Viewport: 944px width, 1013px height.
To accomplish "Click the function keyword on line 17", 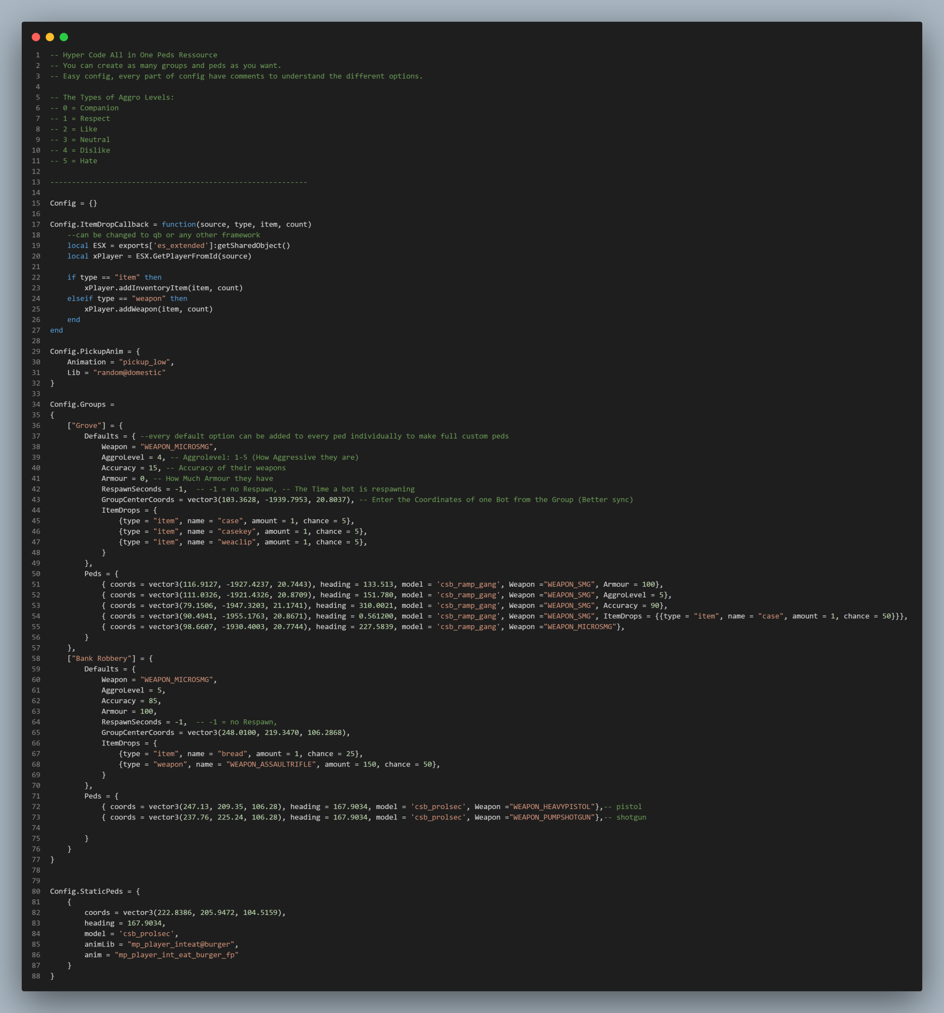I will pyautogui.click(x=179, y=224).
